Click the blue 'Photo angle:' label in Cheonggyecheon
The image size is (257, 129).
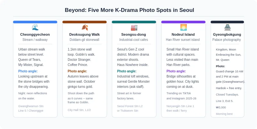click(28, 71)
